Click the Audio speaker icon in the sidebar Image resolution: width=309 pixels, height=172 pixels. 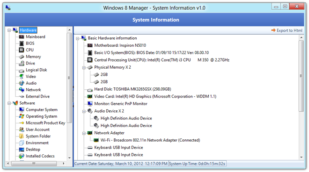22,83
